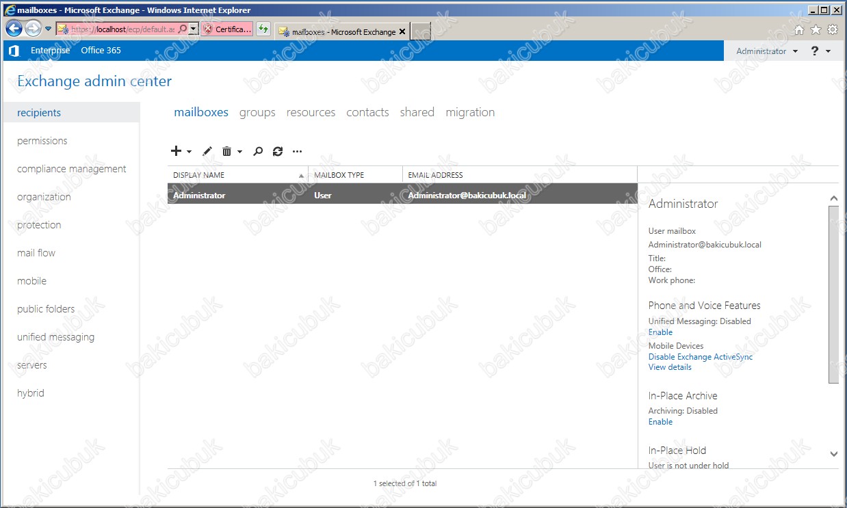The width and height of the screenshot is (847, 508).
Task: Open the Administrator account dropdown
Action: click(767, 51)
